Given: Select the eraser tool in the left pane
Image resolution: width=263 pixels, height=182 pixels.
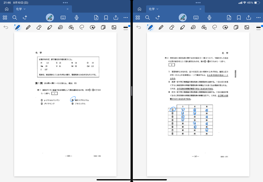Looking at the screenshot, I should pyautogui.click(x=39, y=27).
